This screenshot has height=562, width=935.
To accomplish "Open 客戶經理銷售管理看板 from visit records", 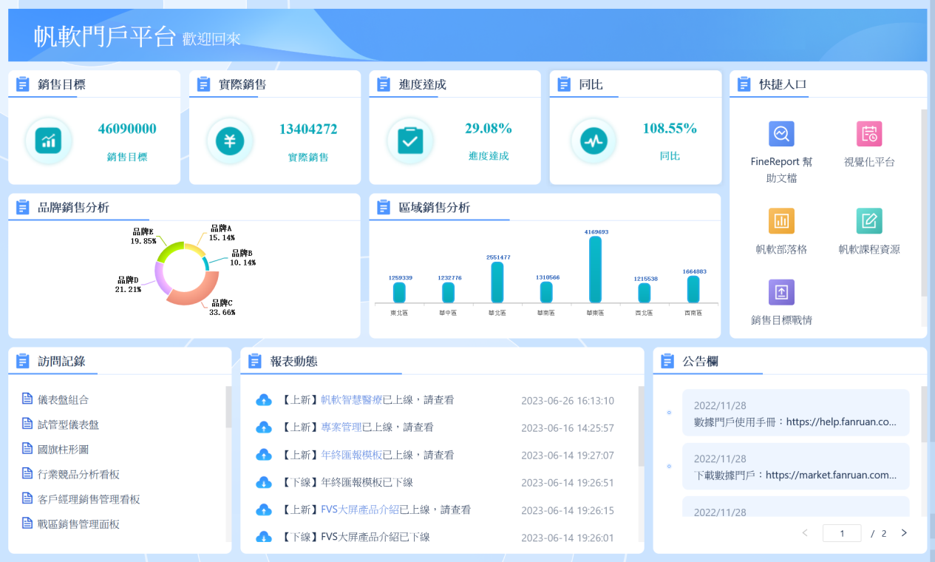I will tap(89, 499).
